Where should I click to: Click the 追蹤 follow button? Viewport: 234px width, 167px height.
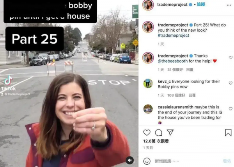(x=201, y=4)
